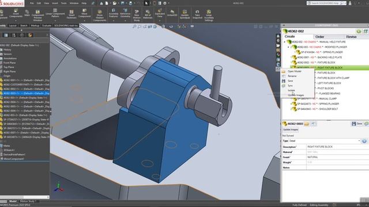Click the Notes input field
The width and height of the screenshot is (369, 207).
pyautogui.click(x=338, y=167)
